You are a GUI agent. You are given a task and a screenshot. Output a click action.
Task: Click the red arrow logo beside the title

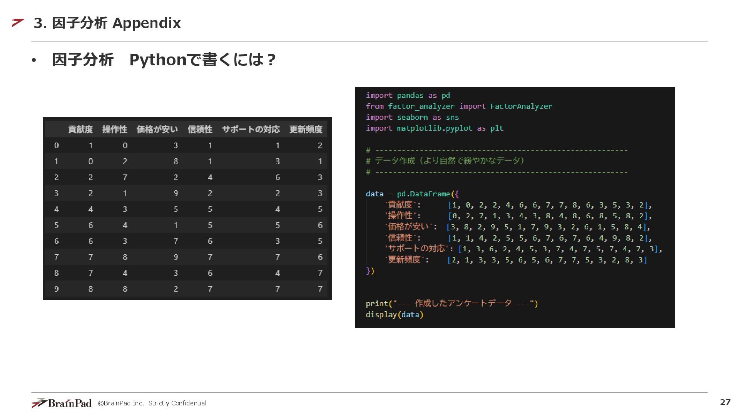point(18,23)
